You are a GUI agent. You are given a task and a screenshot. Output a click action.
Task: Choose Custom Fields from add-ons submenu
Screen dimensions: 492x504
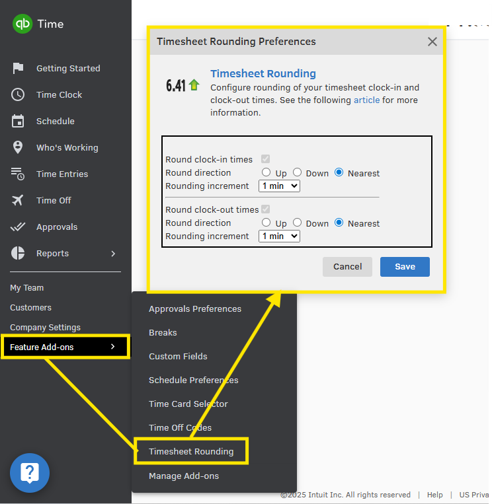[178, 357]
